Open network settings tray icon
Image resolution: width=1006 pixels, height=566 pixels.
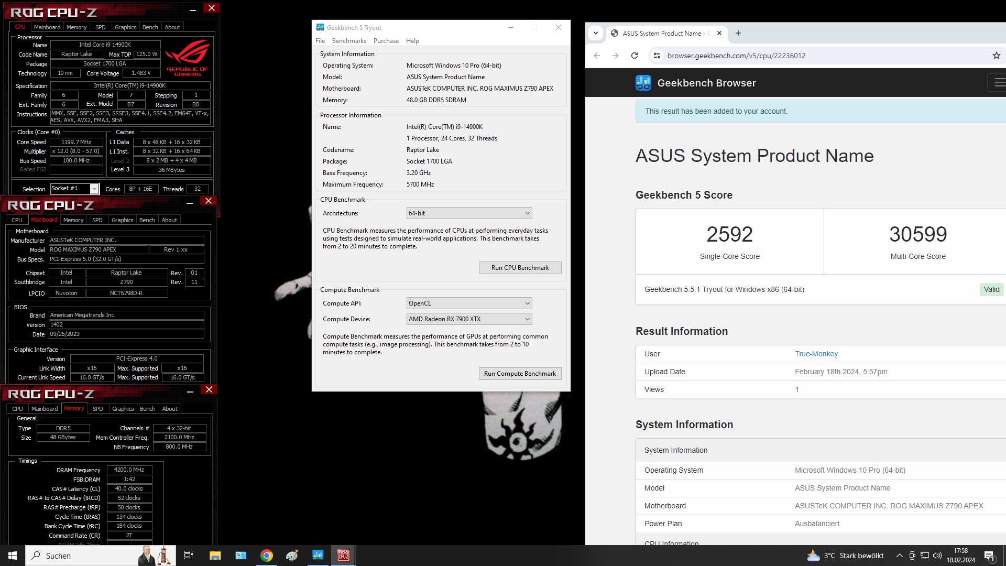(925, 556)
